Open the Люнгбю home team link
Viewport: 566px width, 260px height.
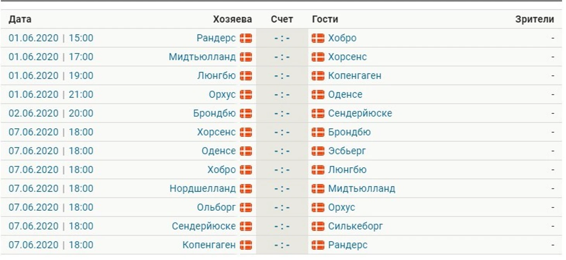tap(216, 76)
